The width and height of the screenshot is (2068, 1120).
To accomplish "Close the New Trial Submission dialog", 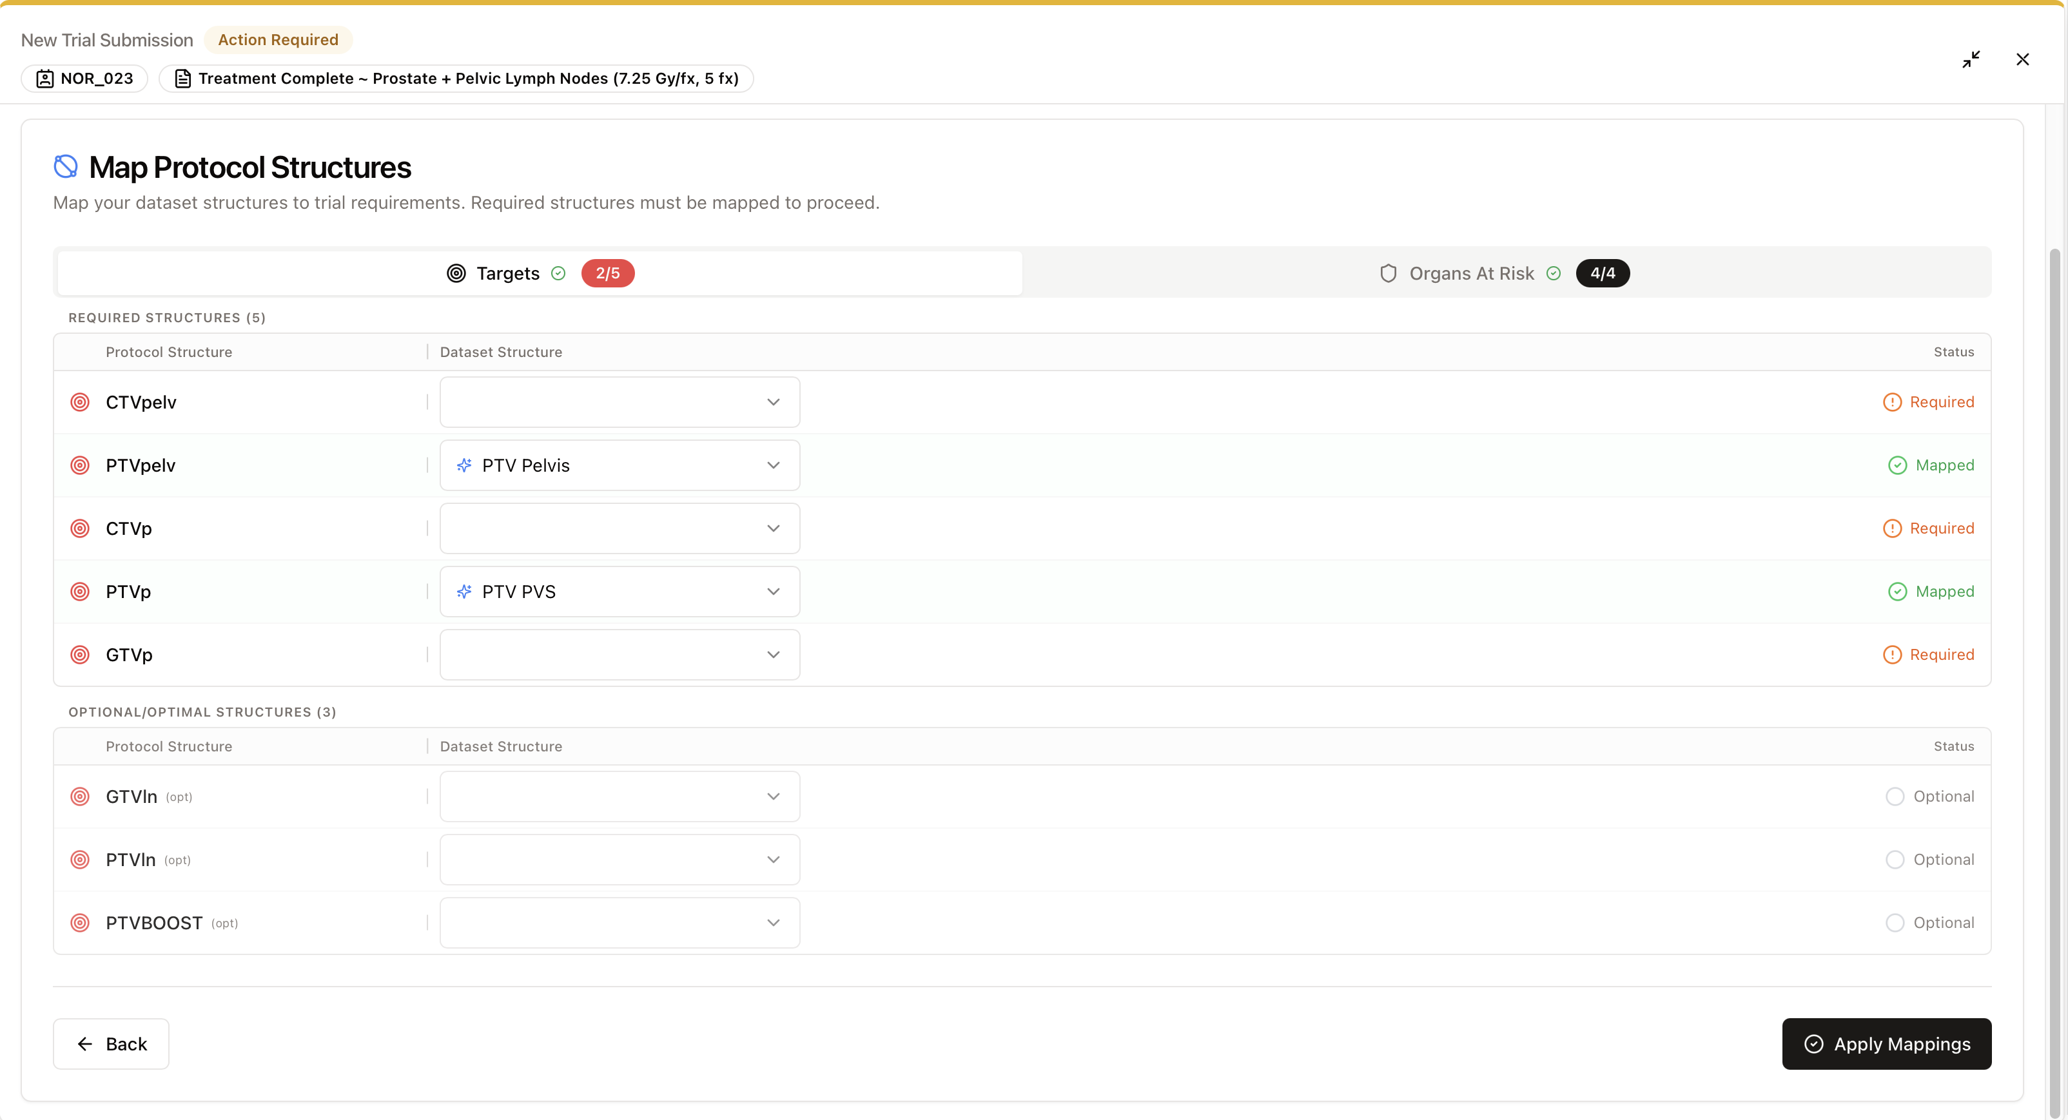I will 2023,59.
